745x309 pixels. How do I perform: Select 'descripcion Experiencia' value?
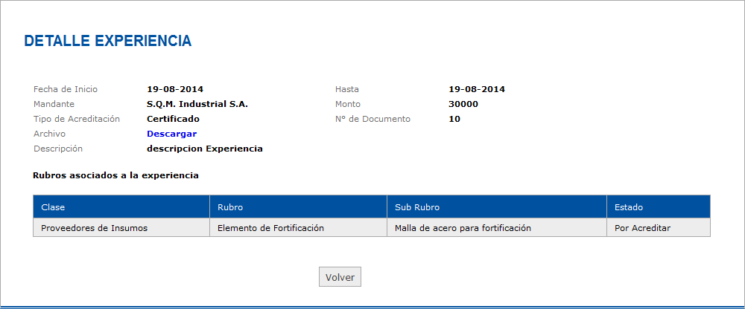tap(205, 149)
